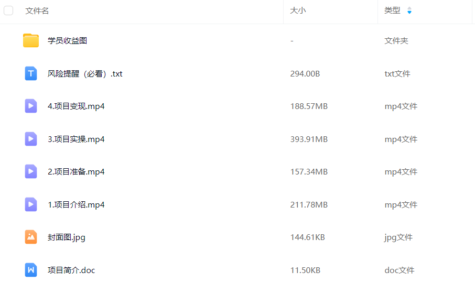
Task: Open the 3.项目实操.mp4 file name
Action: pyautogui.click(x=76, y=139)
